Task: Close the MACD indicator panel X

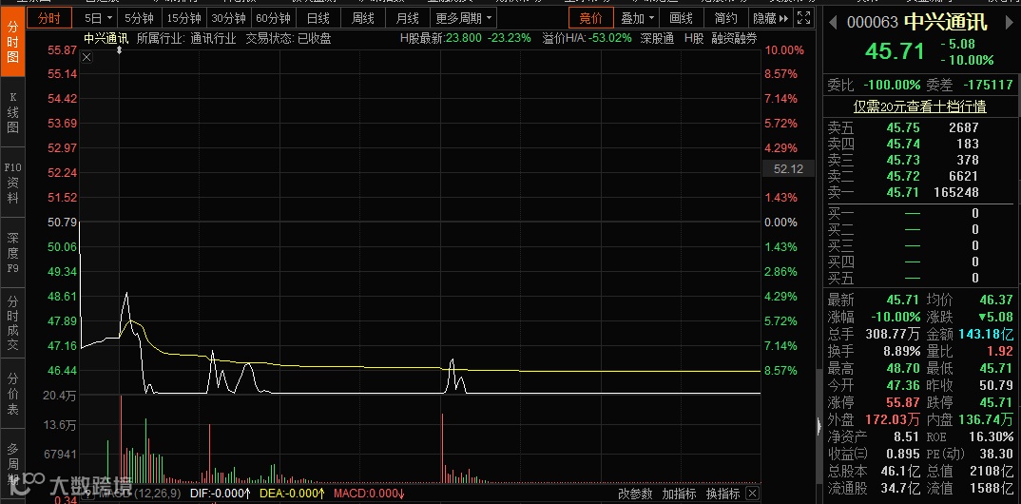Action: 752,493
